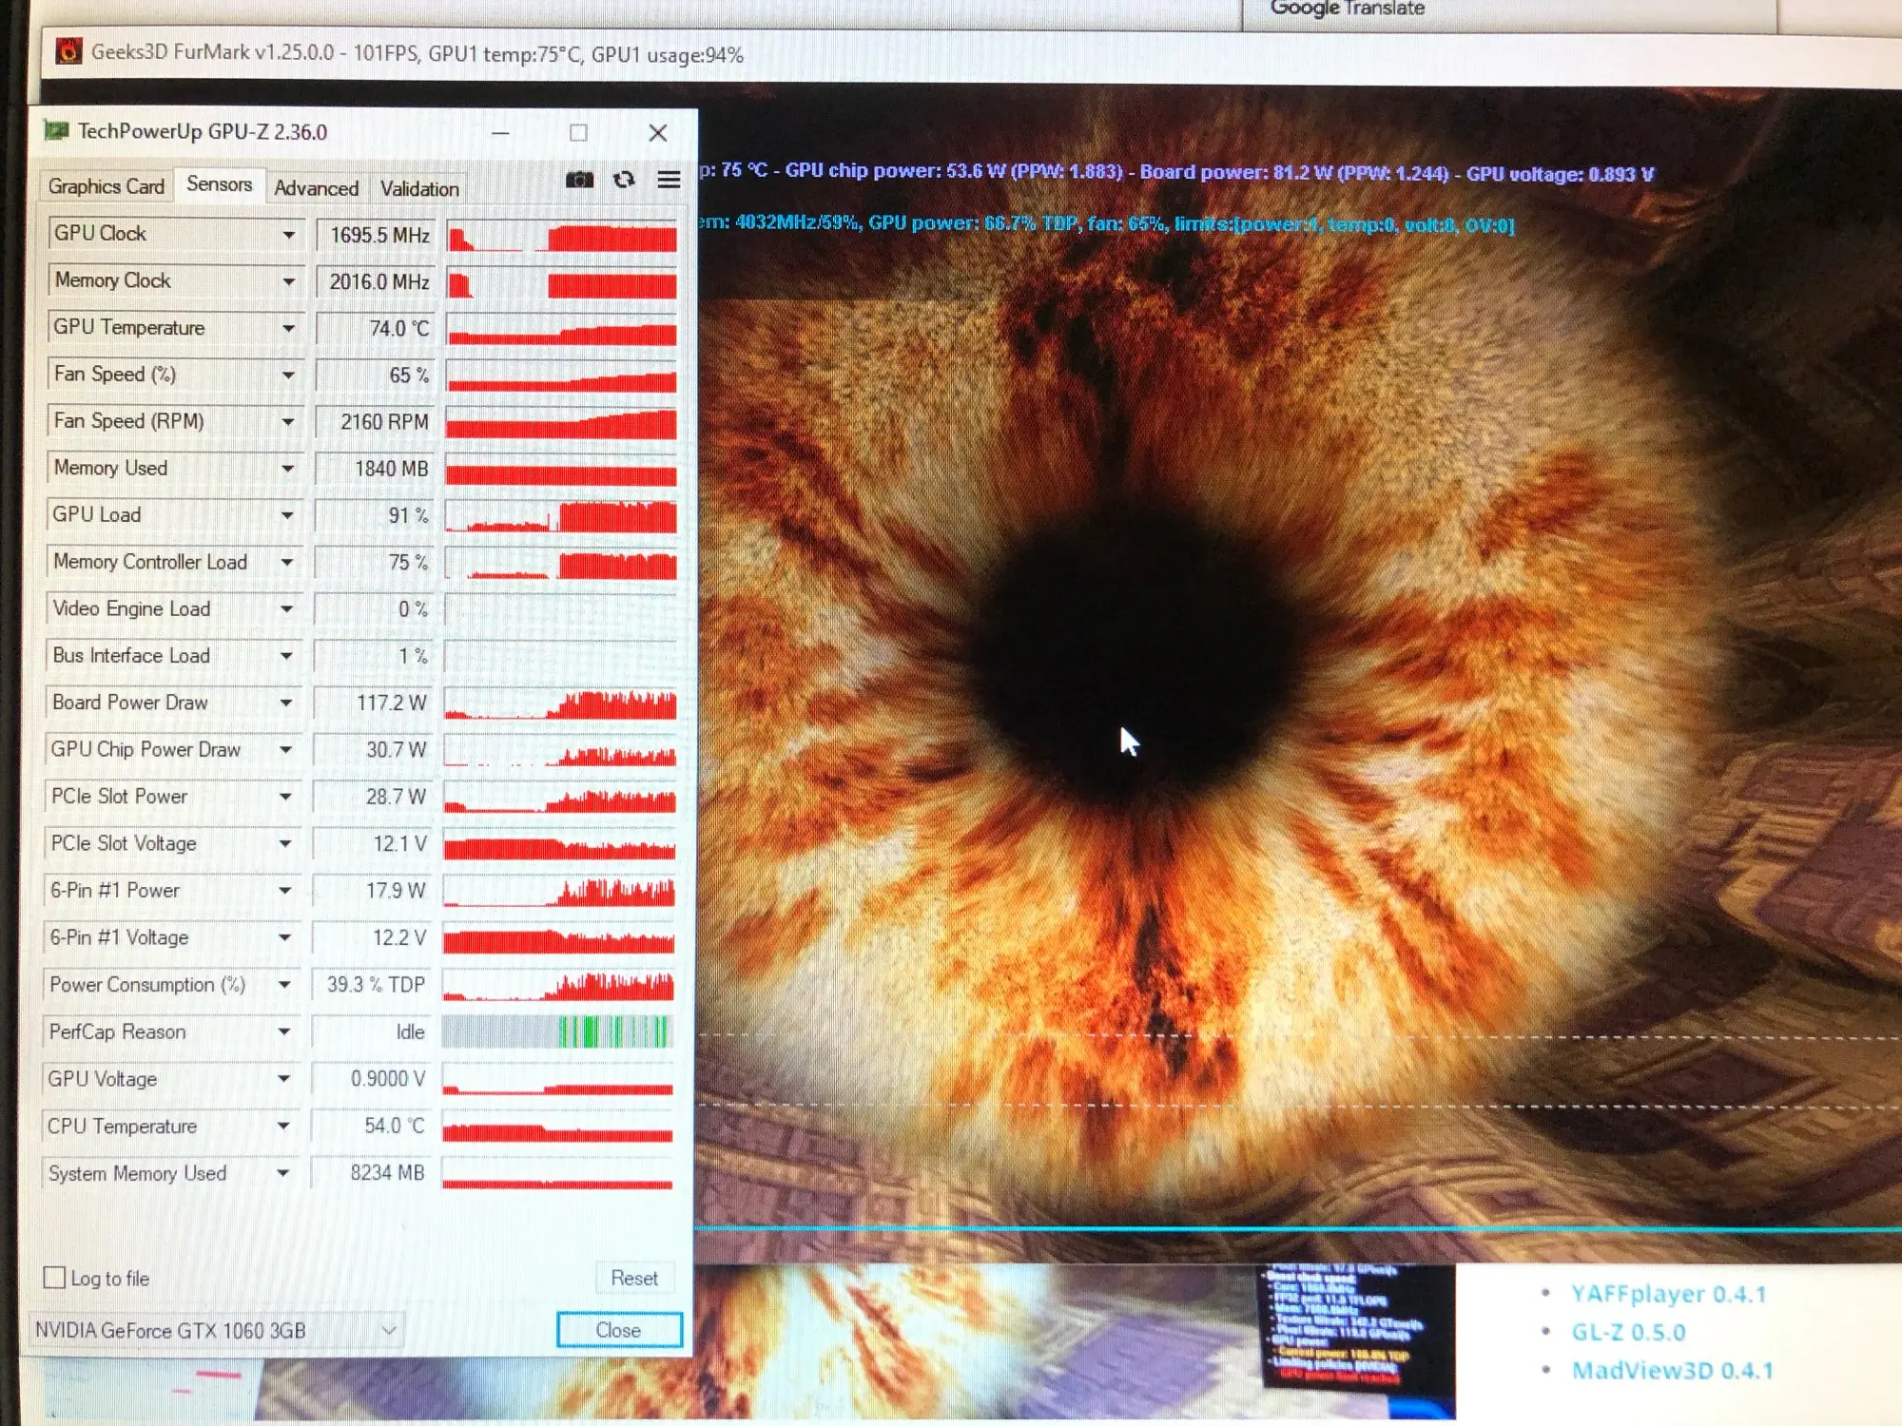Open the GL-Z 0.5.0 link

pos(1628,1332)
